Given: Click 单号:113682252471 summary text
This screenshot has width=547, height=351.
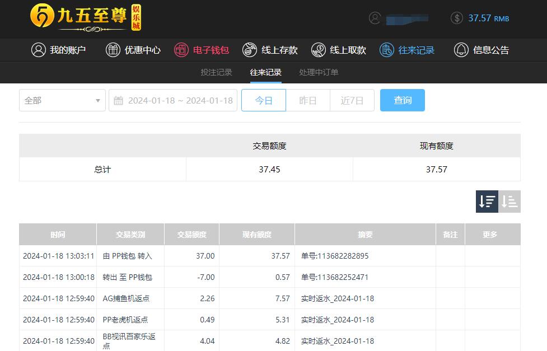Looking at the screenshot, I should point(335,277).
